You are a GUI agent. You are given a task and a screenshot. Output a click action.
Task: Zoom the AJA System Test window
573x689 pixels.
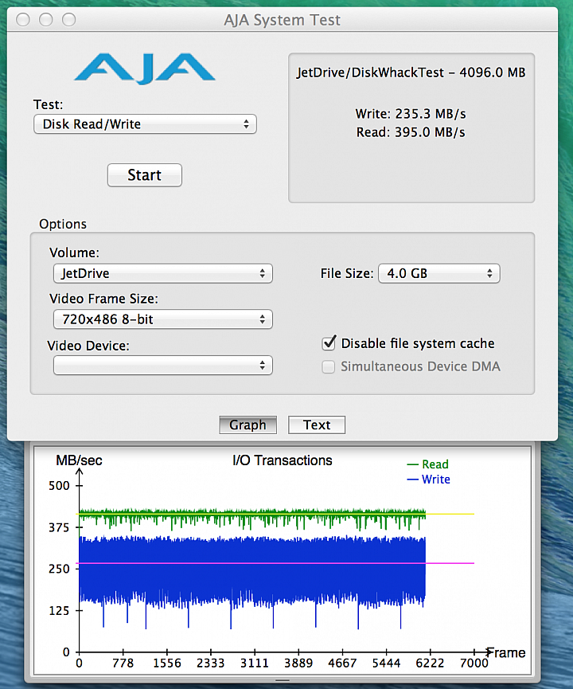(x=68, y=20)
